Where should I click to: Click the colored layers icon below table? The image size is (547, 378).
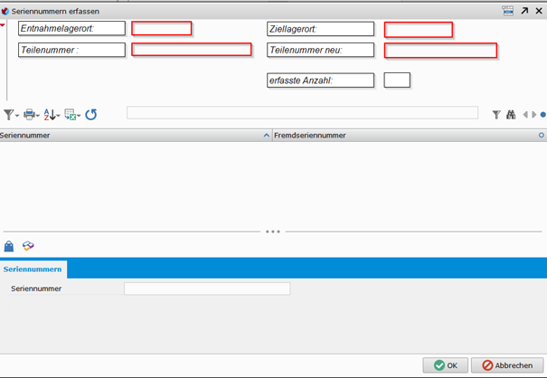28,246
